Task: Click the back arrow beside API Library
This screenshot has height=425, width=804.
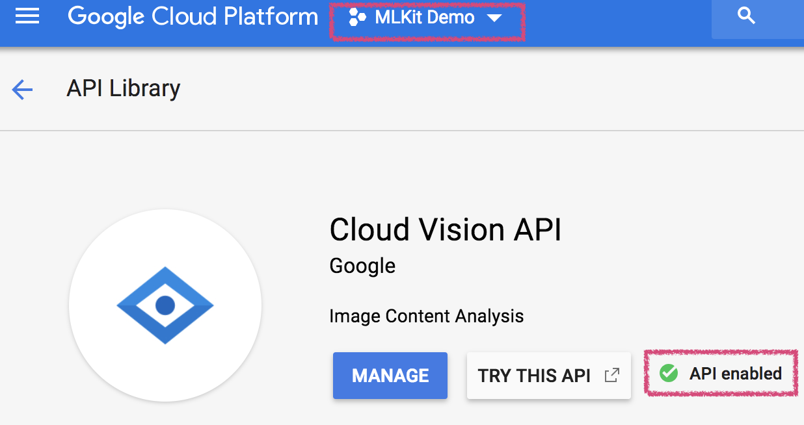Action: [x=22, y=90]
